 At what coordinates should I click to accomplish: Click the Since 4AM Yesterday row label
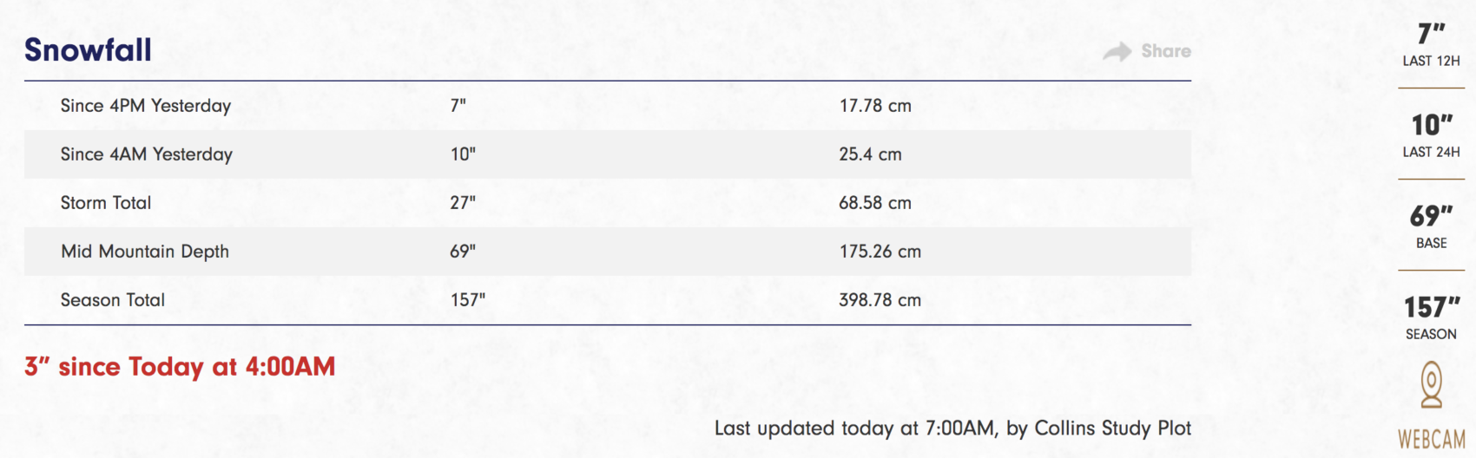(147, 154)
